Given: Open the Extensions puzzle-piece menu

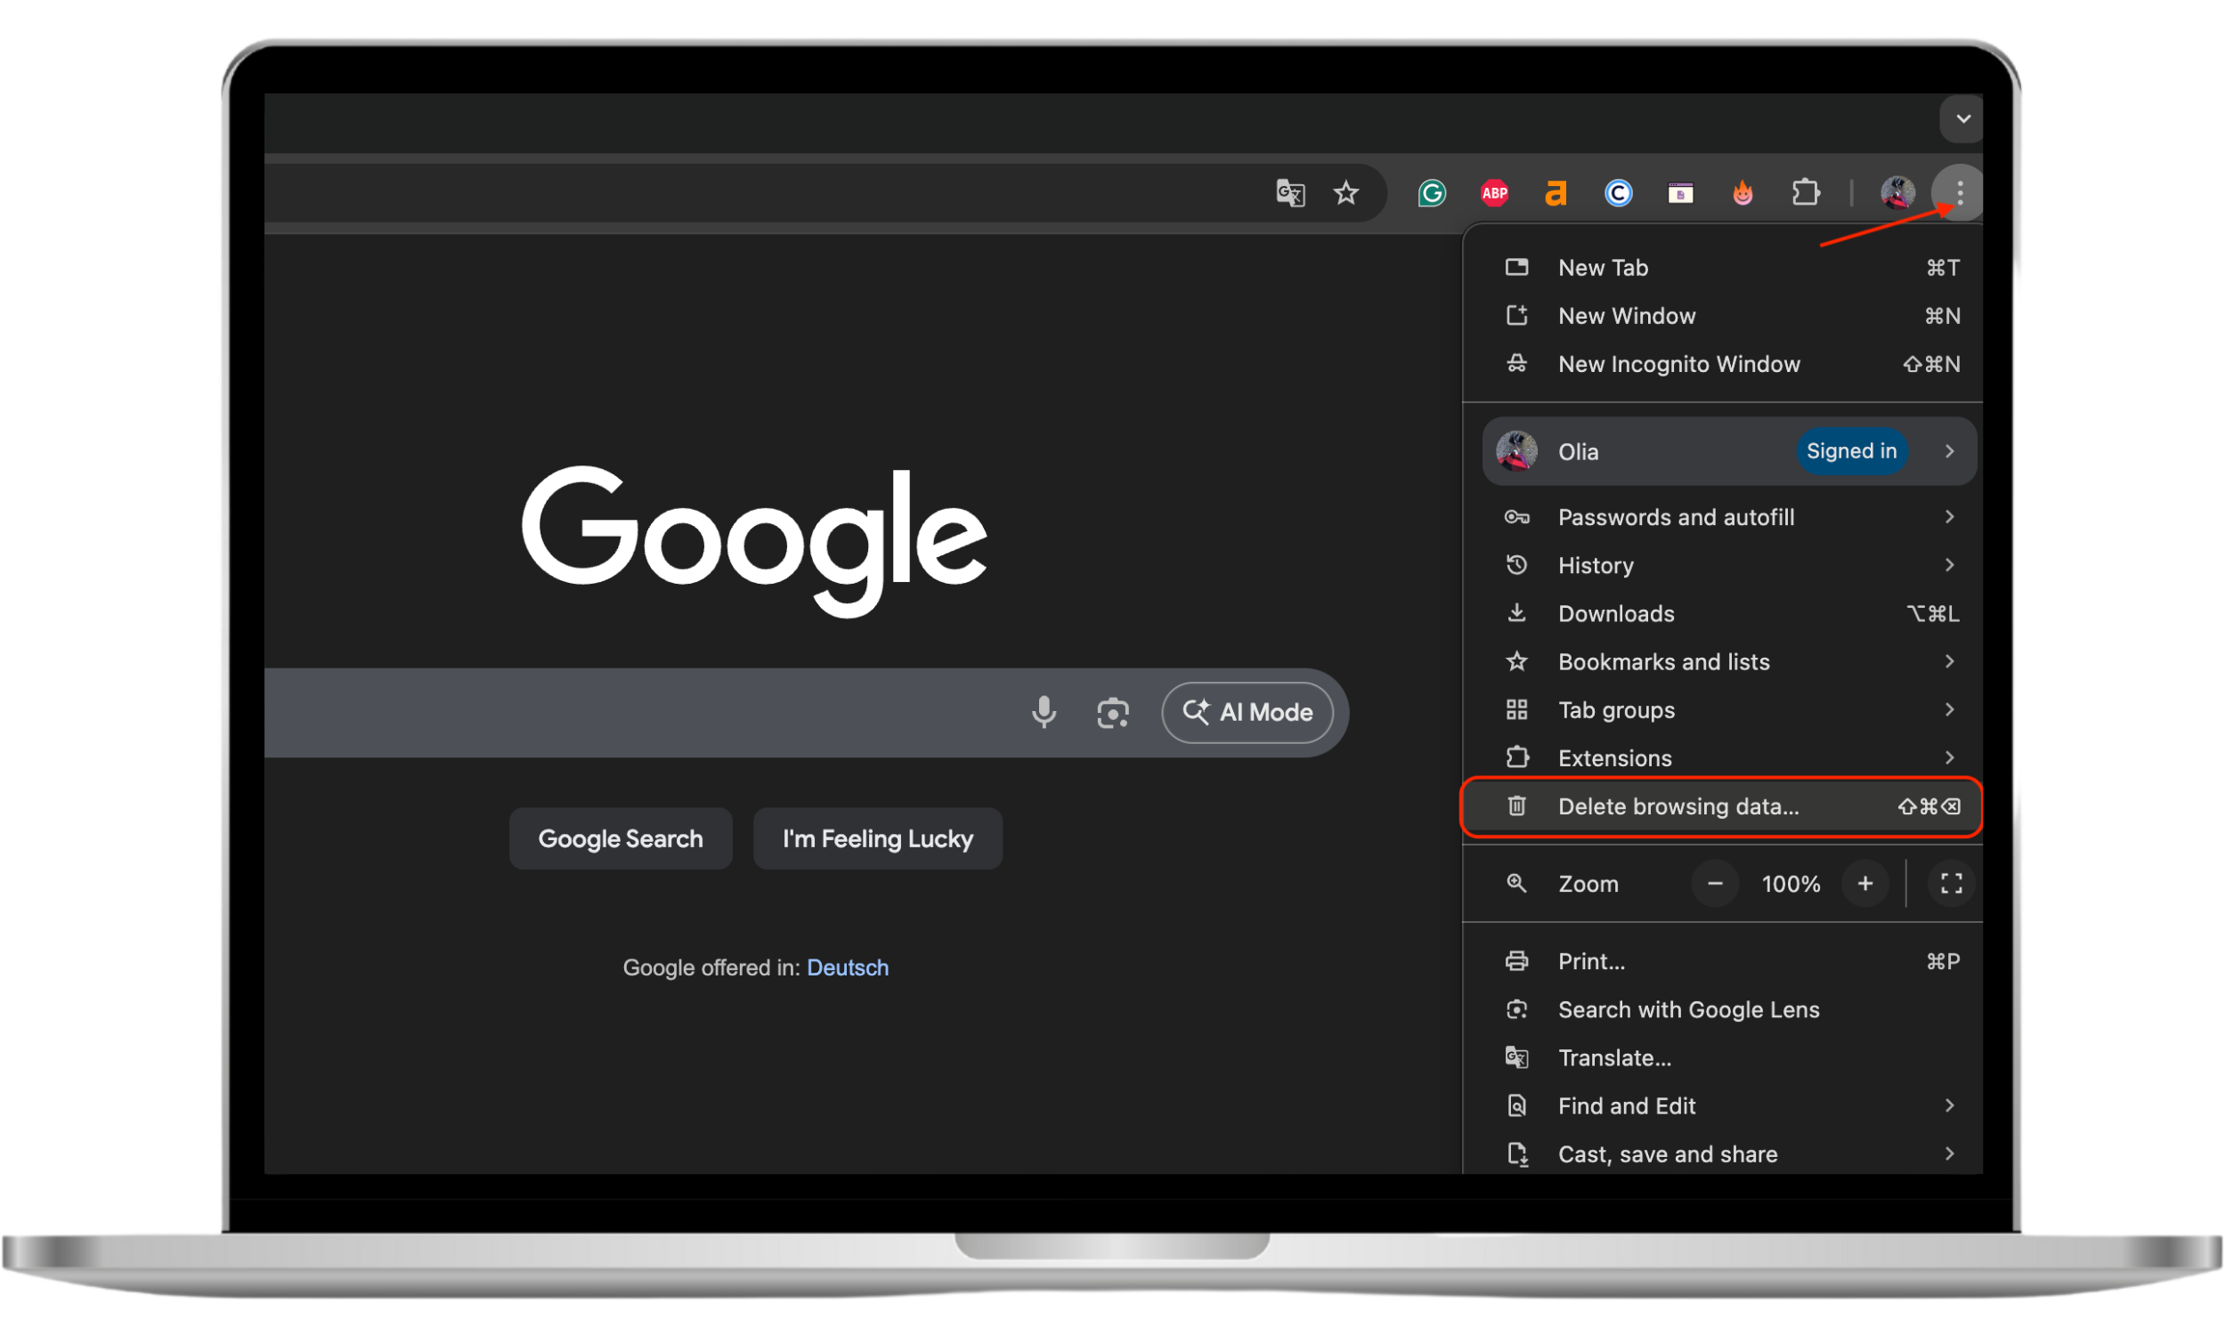Looking at the screenshot, I should click(1807, 192).
